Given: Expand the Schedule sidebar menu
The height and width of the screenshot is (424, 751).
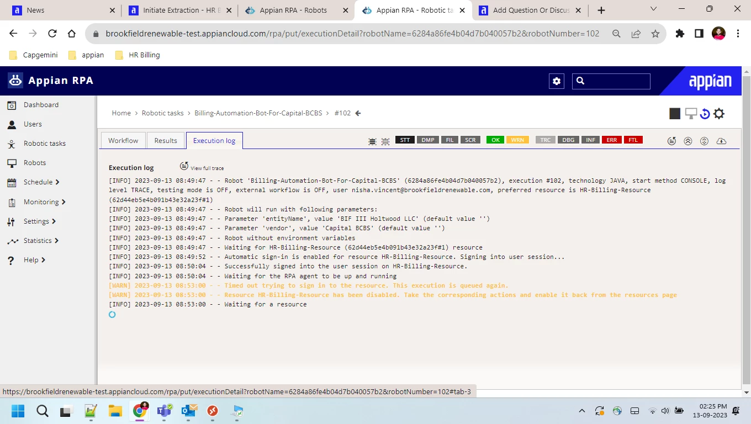Looking at the screenshot, I should [41, 182].
